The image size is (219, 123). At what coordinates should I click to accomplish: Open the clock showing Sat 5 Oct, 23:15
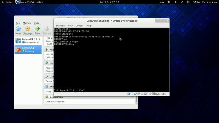[109, 2]
